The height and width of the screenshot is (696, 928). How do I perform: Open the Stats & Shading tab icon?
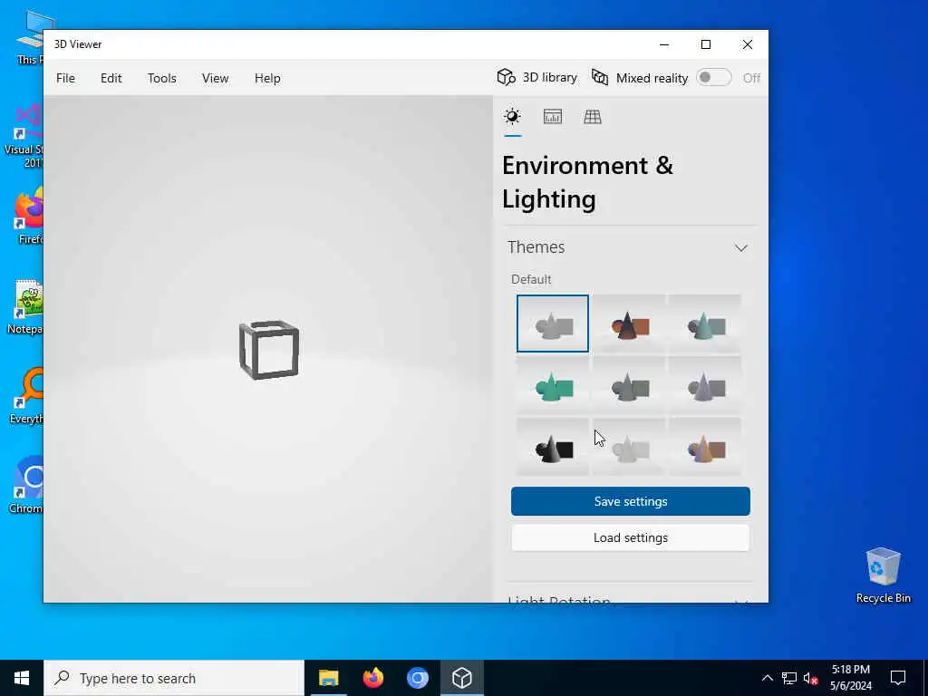(x=552, y=117)
